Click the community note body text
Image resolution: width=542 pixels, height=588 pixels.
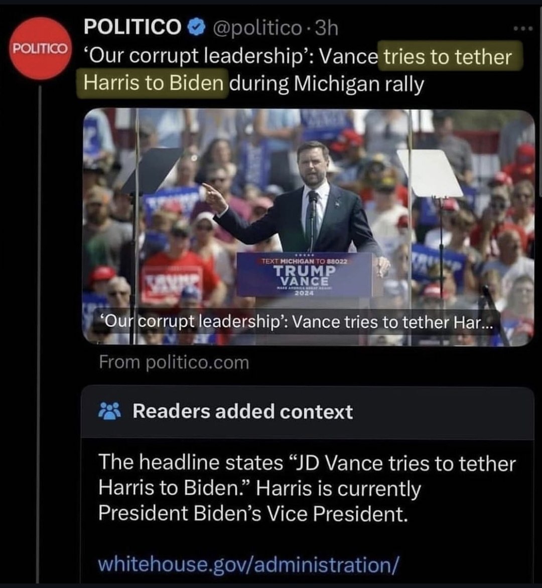(306, 488)
